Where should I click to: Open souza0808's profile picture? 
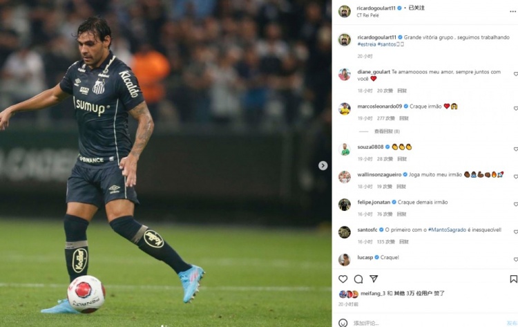pos(344,149)
